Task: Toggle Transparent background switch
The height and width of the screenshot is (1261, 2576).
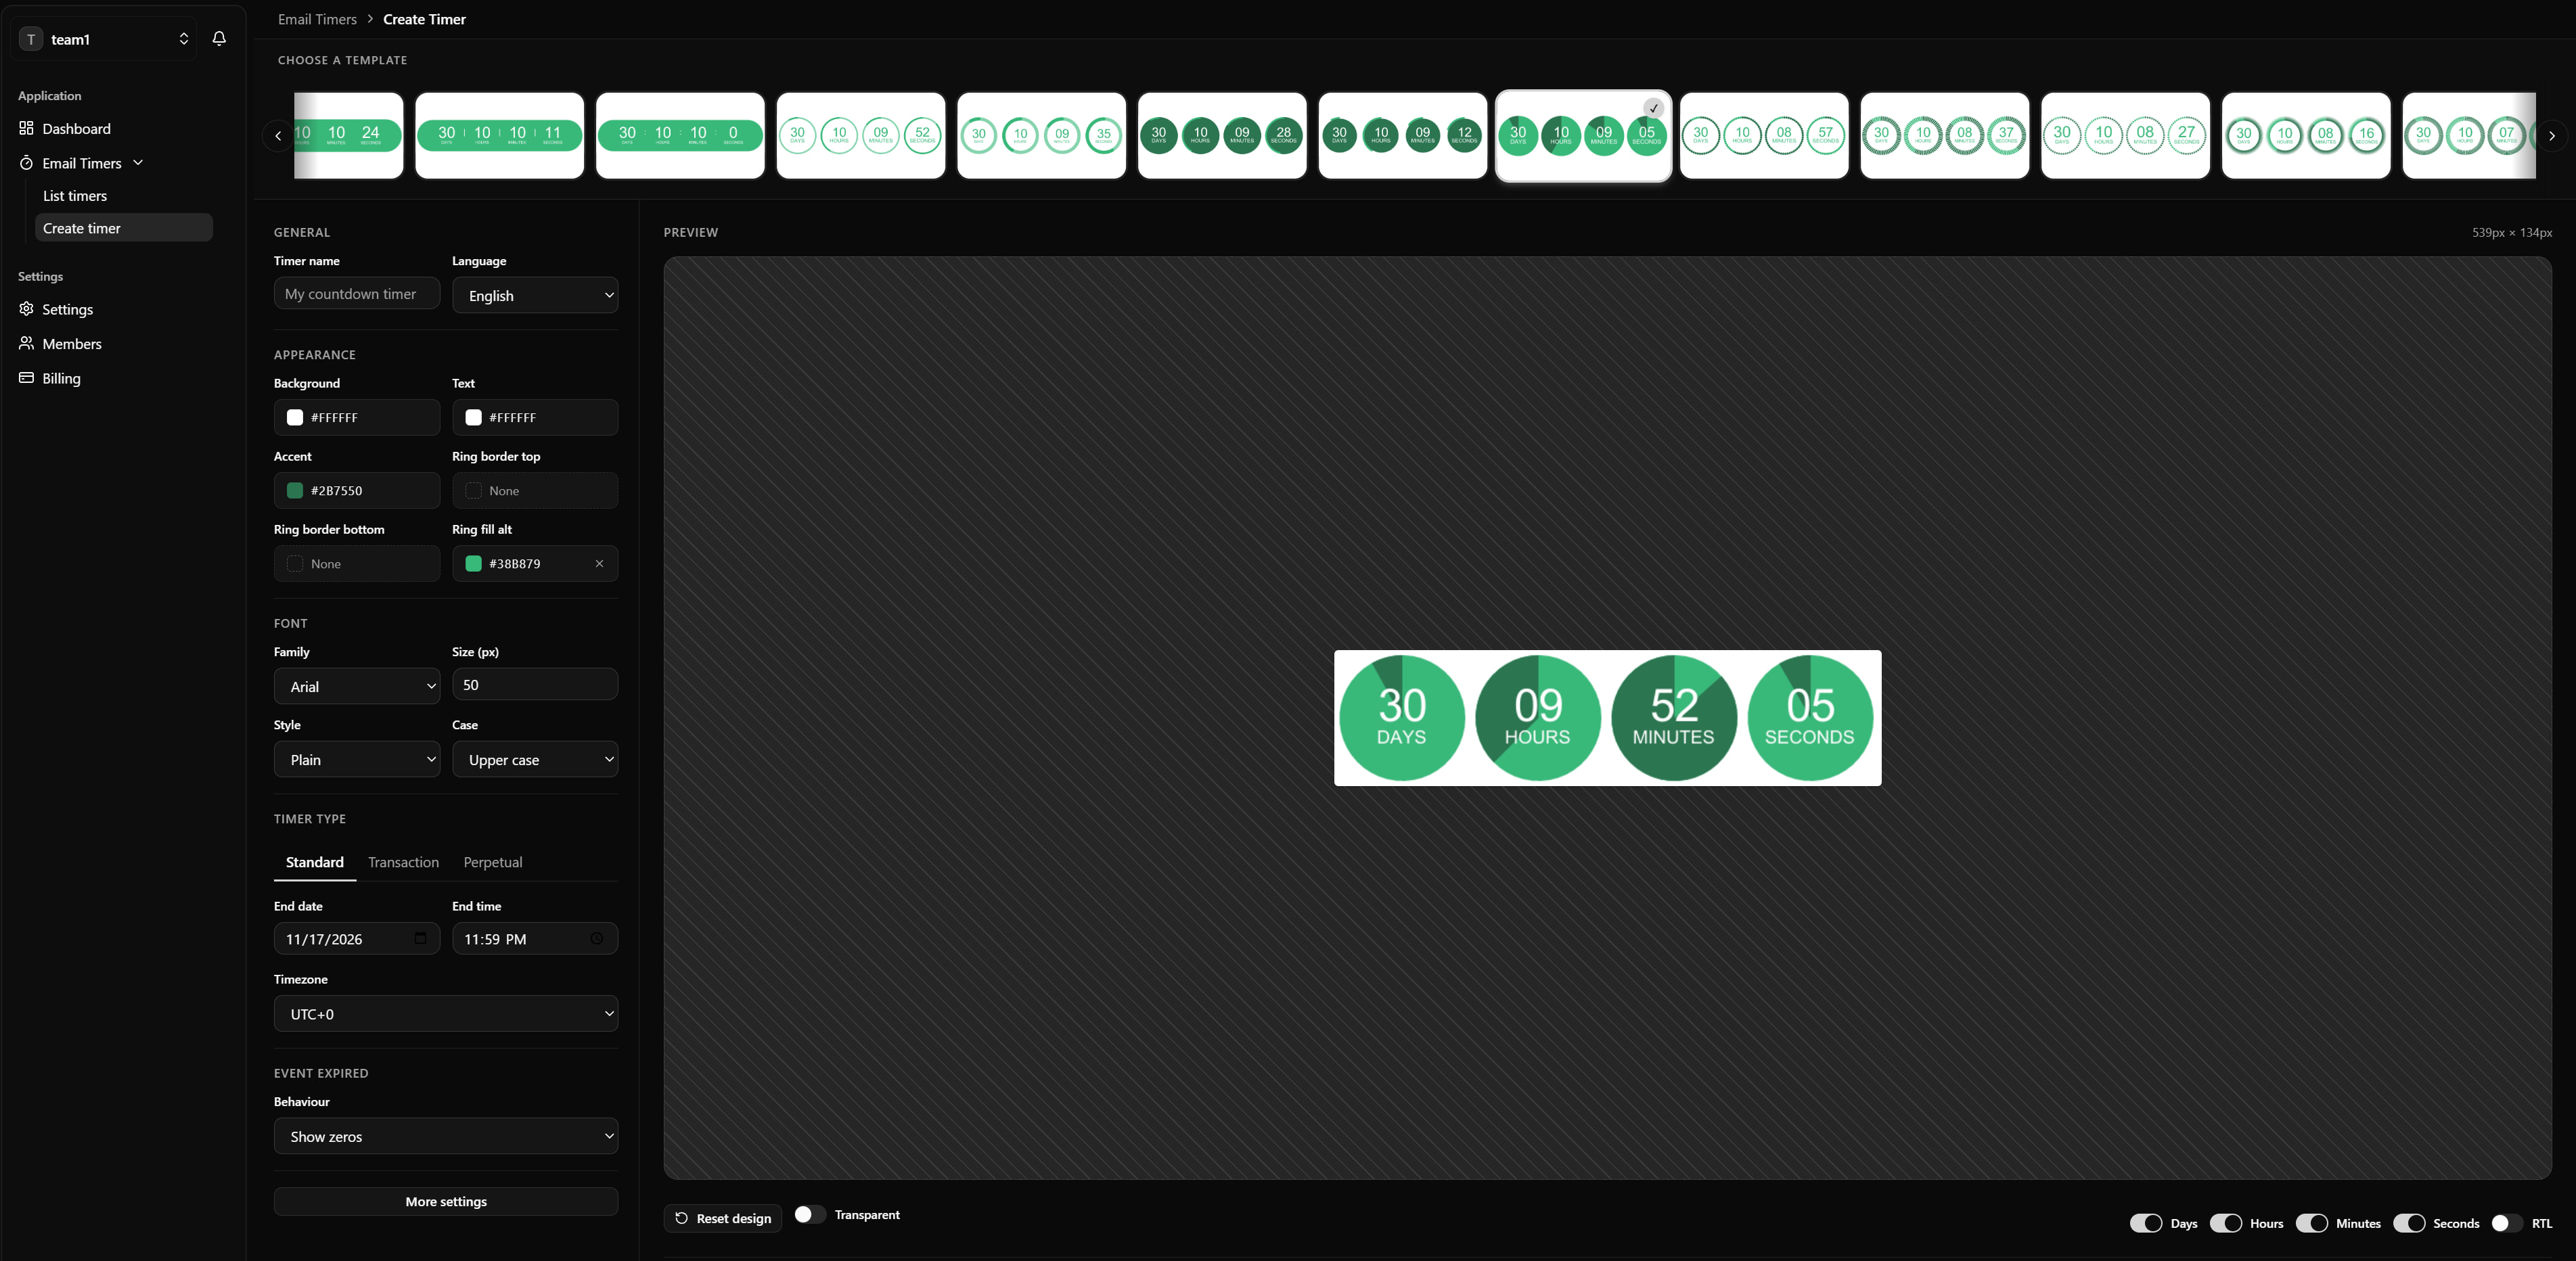Action: coord(810,1214)
